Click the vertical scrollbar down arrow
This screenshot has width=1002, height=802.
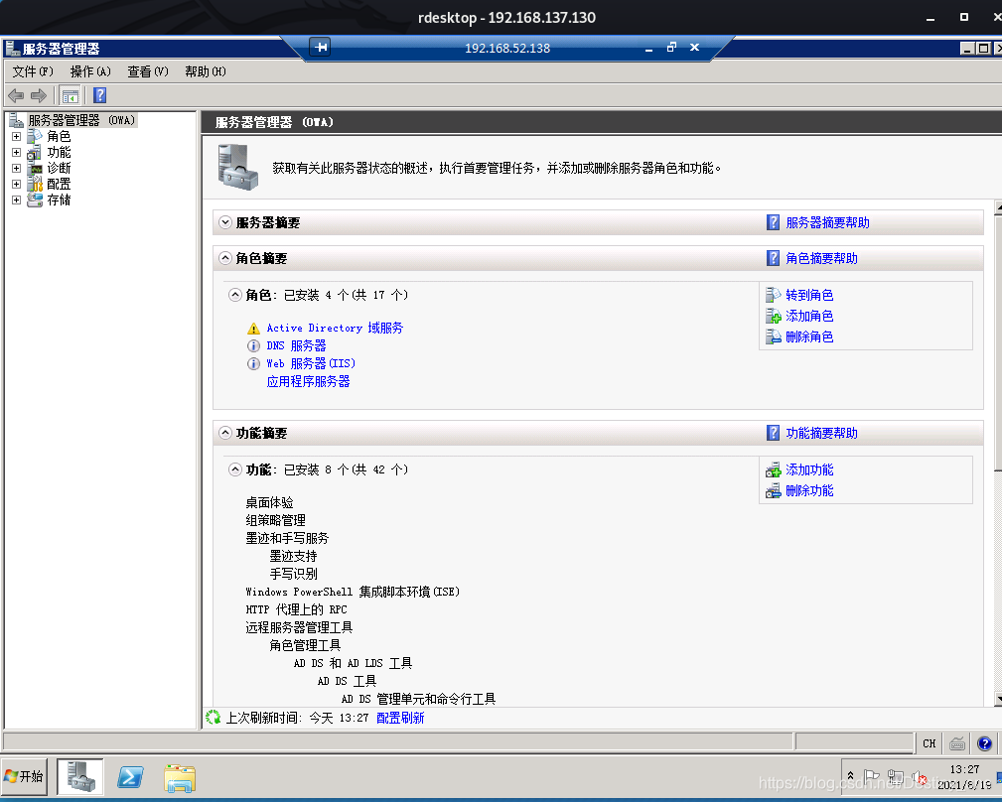pyautogui.click(x=998, y=699)
